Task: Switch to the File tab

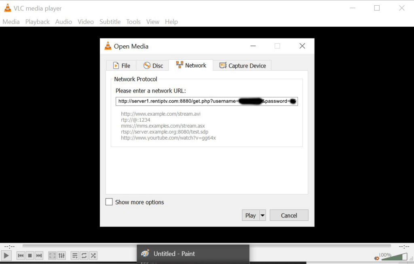Action: pyautogui.click(x=121, y=65)
